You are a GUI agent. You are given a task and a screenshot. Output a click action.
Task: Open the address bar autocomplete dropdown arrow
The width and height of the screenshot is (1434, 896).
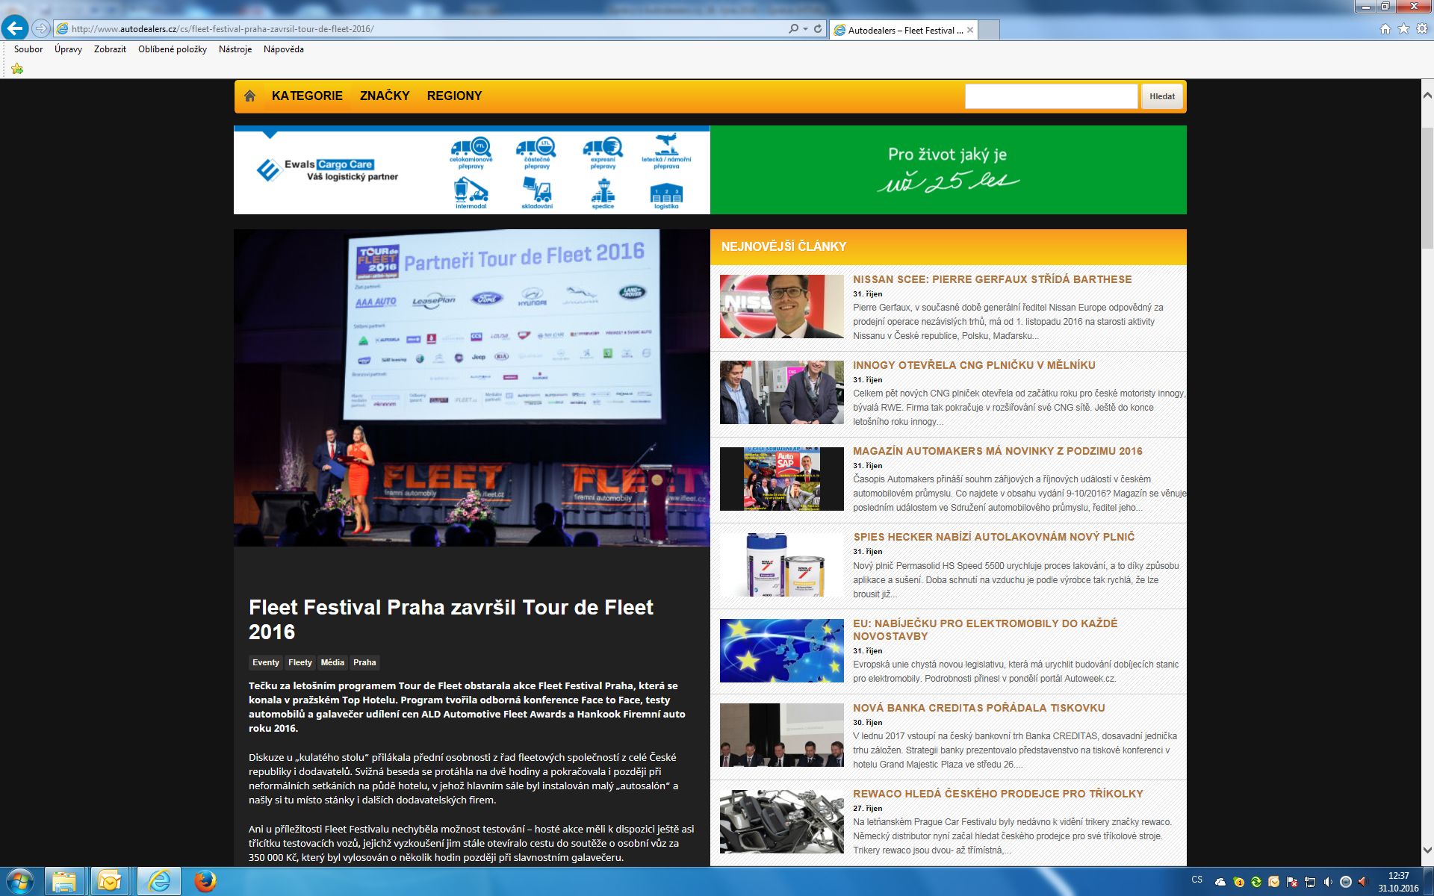coord(805,29)
